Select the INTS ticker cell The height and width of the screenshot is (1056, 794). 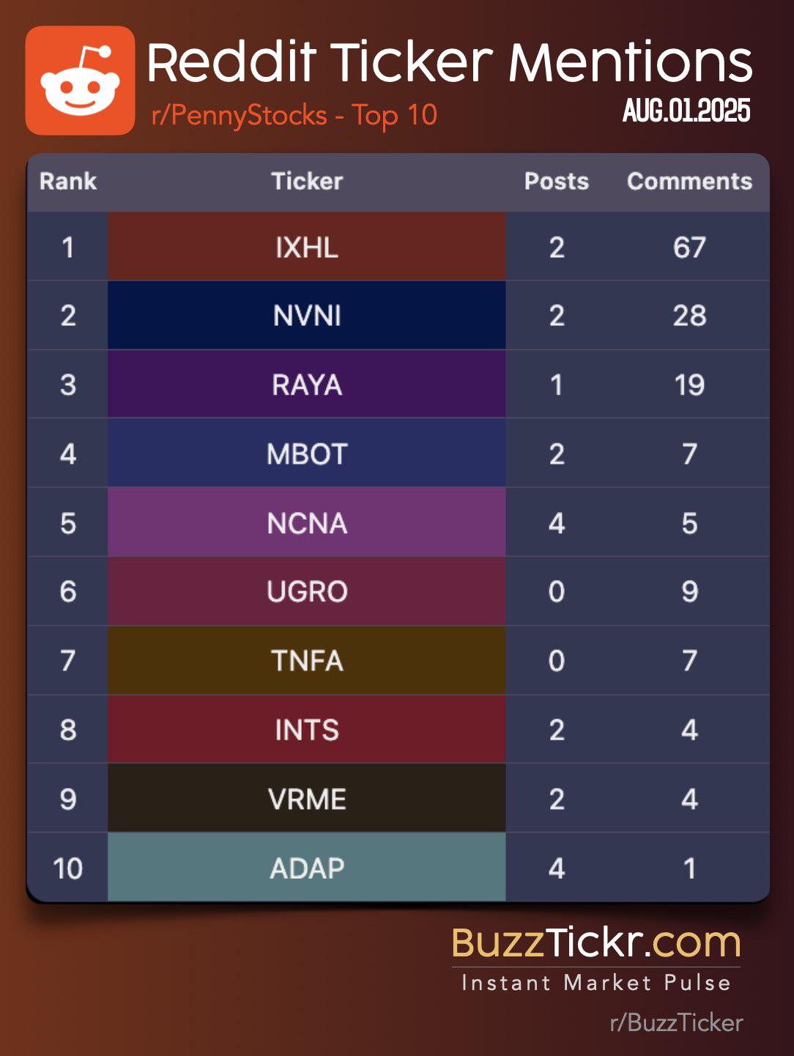pyautogui.click(x=307, y=729)
